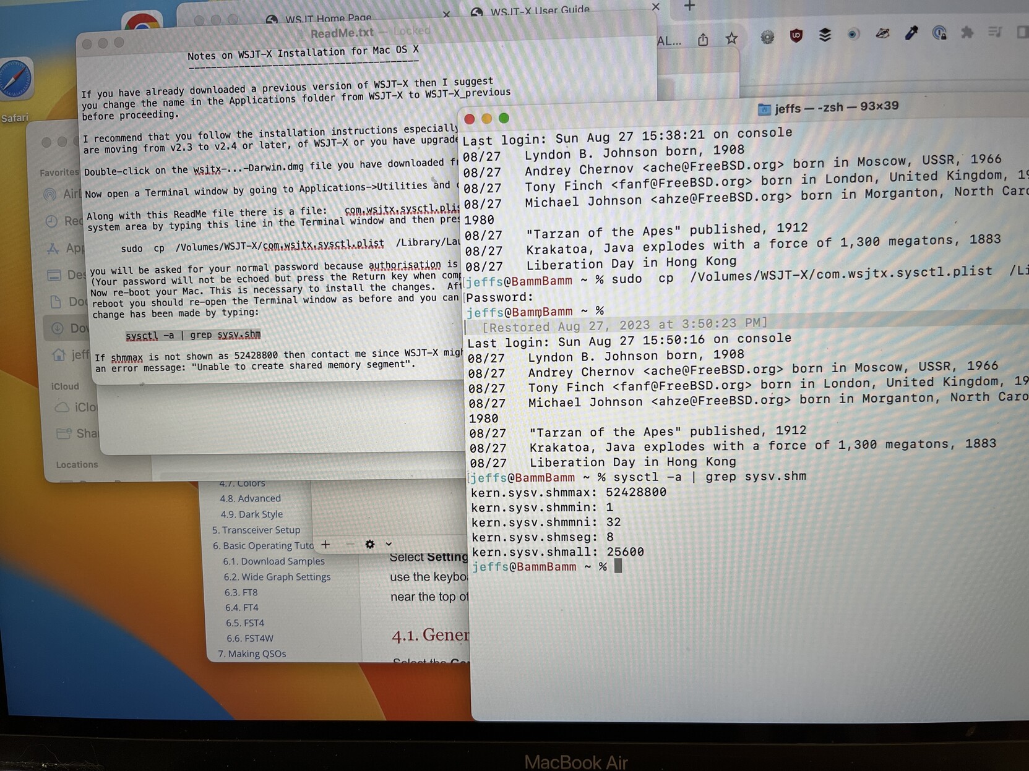Switch to the WSJT Home Page tab
The height and width of the screenshot is (771, 1029).
328,18
